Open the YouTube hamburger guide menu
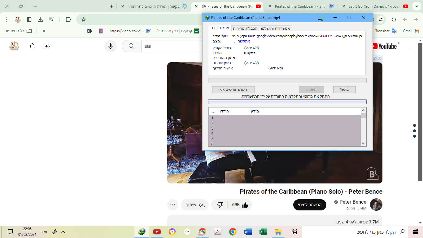Screen dimensions: 423x238 click(407, 46)
